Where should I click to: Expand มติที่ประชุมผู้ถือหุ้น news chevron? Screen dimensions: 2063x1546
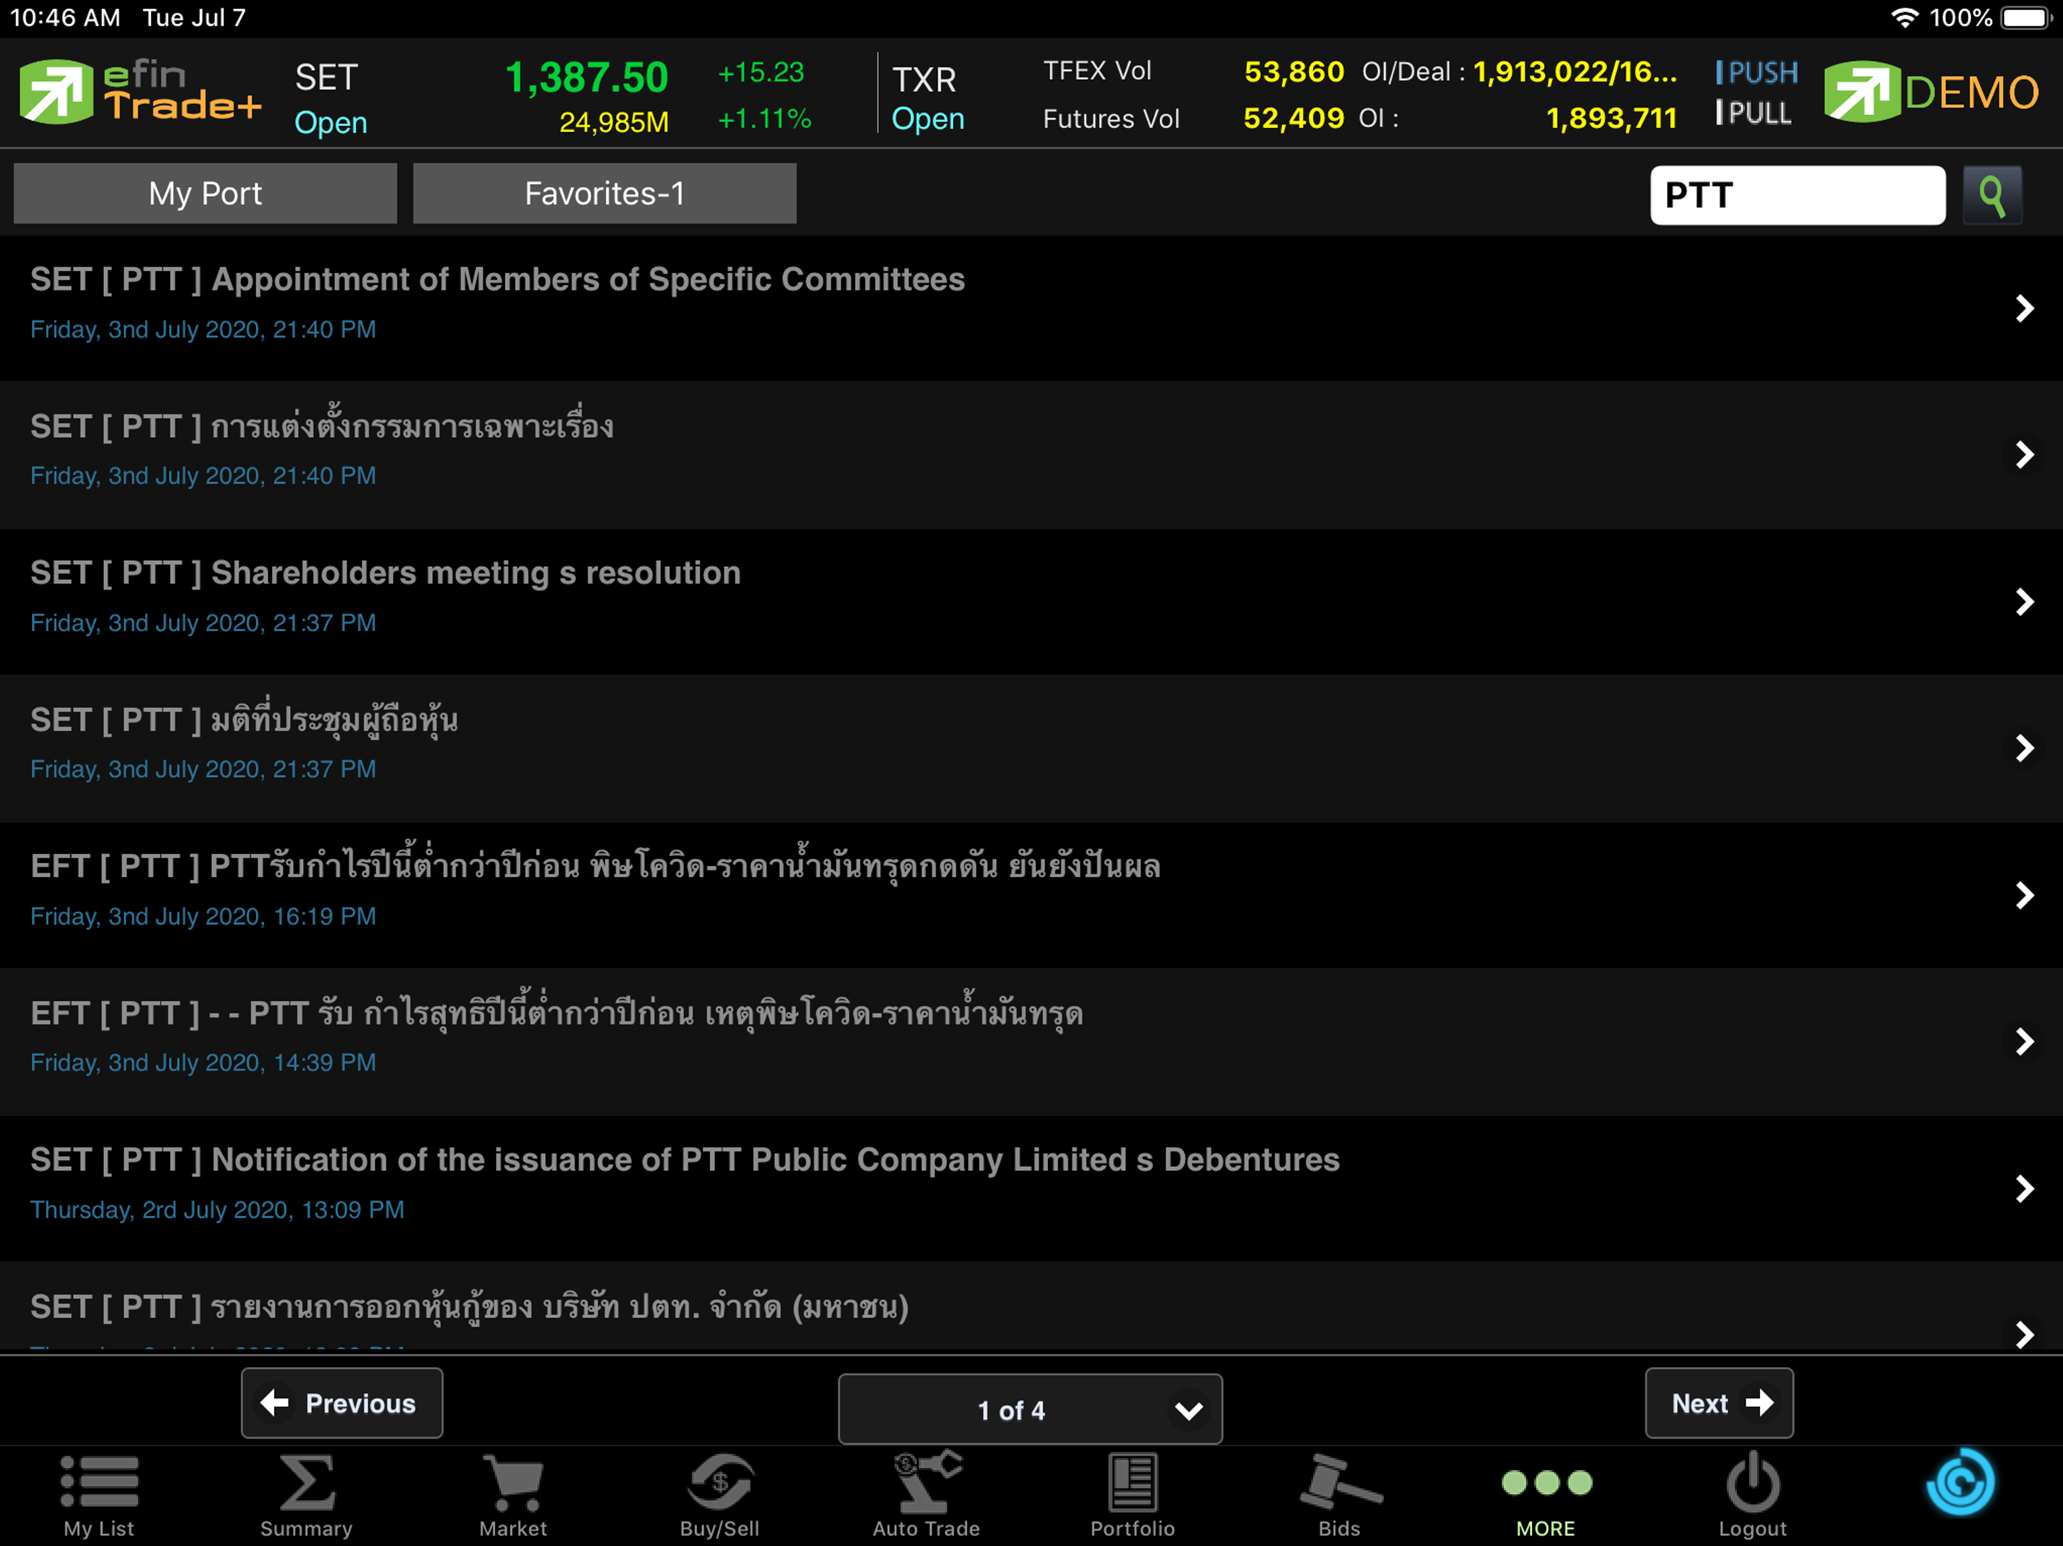pyautogui.click(x=2024, y=748)
